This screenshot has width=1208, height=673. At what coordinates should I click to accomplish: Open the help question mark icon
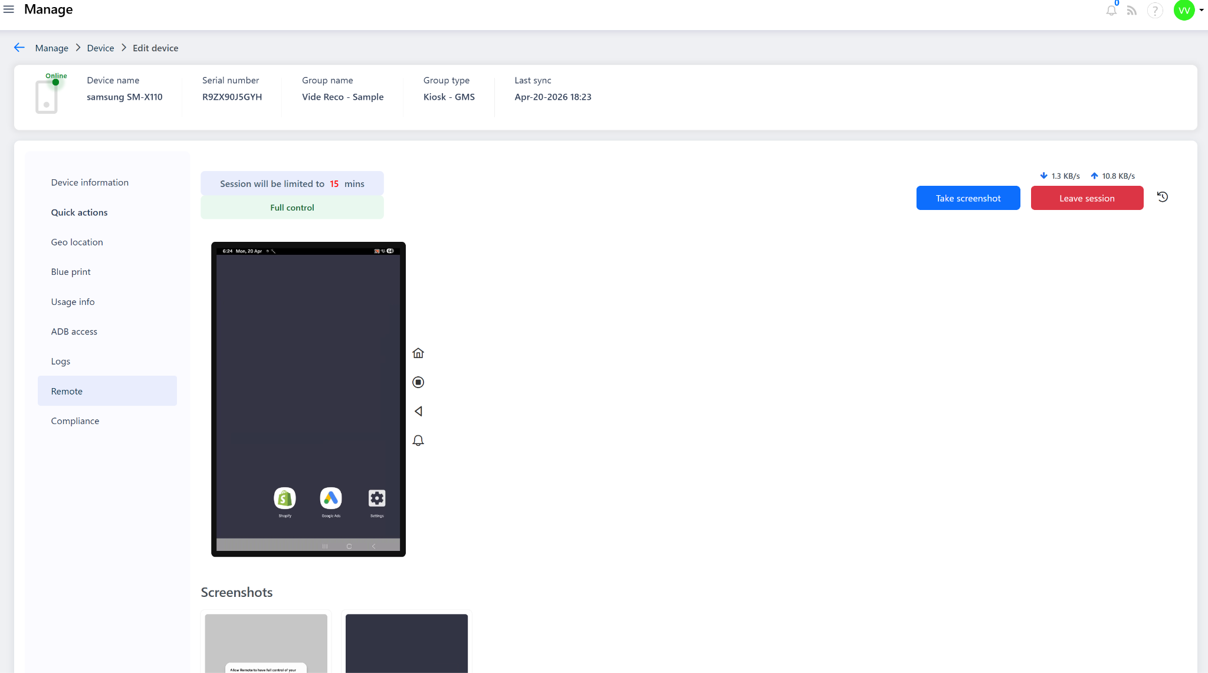1154,11
